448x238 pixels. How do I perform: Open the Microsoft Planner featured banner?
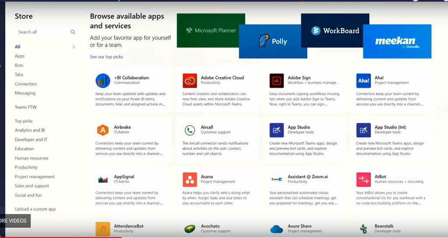(210, 31)
